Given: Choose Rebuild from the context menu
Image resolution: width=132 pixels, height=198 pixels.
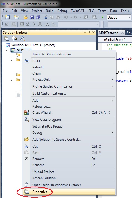Looking at the screenshot, I should click(x=69, y=67).
